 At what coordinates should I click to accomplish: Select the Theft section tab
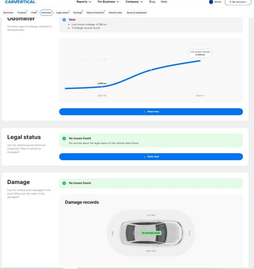(34, 12)
